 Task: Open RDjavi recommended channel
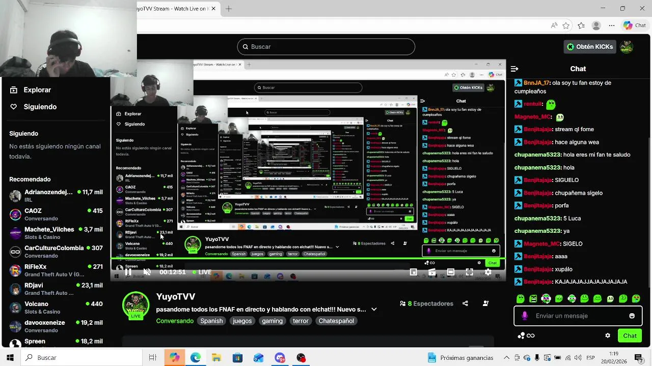coord(56,289)
